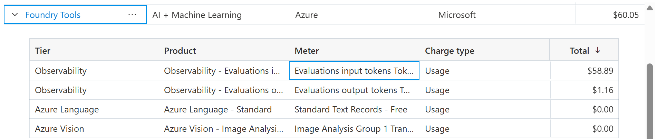The image size is (657, 139).
Task: Click the $60.05 Foundry Tools cost cell
Action: click(x=626, y=15)
